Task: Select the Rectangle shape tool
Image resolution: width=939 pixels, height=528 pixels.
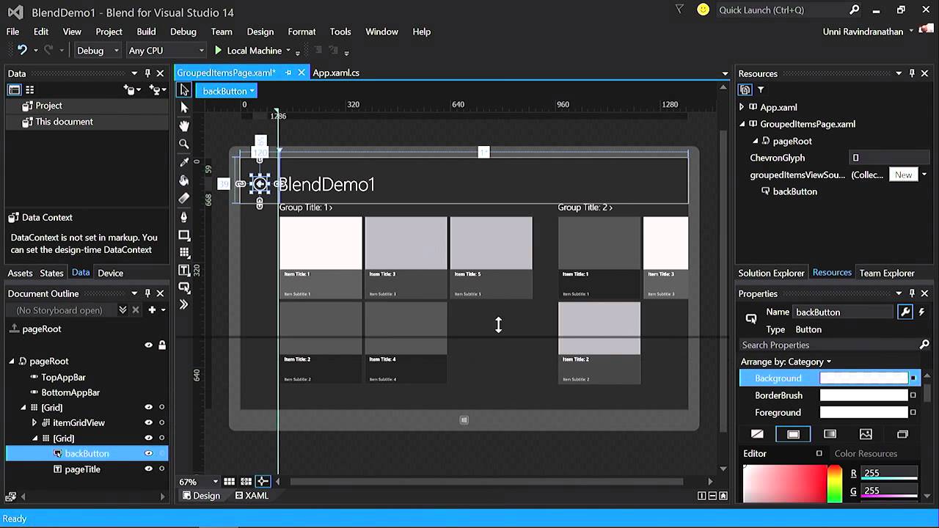Action: (184, 235)
